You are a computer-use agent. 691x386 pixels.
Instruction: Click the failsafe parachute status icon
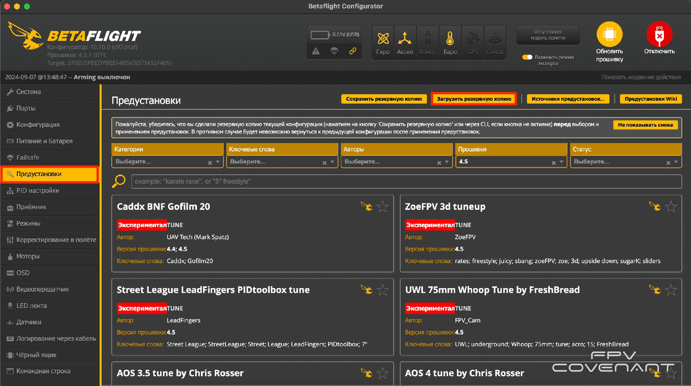tap(335, 51)
